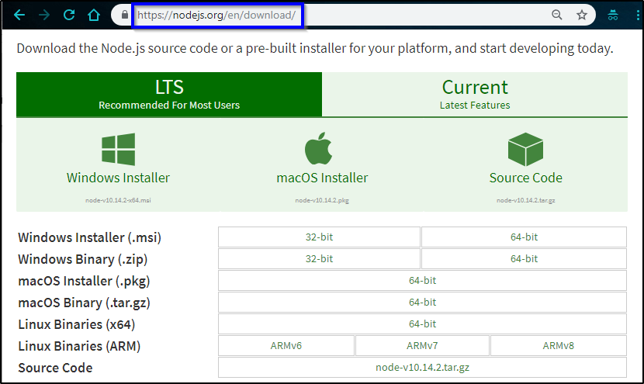The height and width of the screenshot is (384, 644).
Task: Click the Apple logo macOS icon
Action: pos(318,148)
